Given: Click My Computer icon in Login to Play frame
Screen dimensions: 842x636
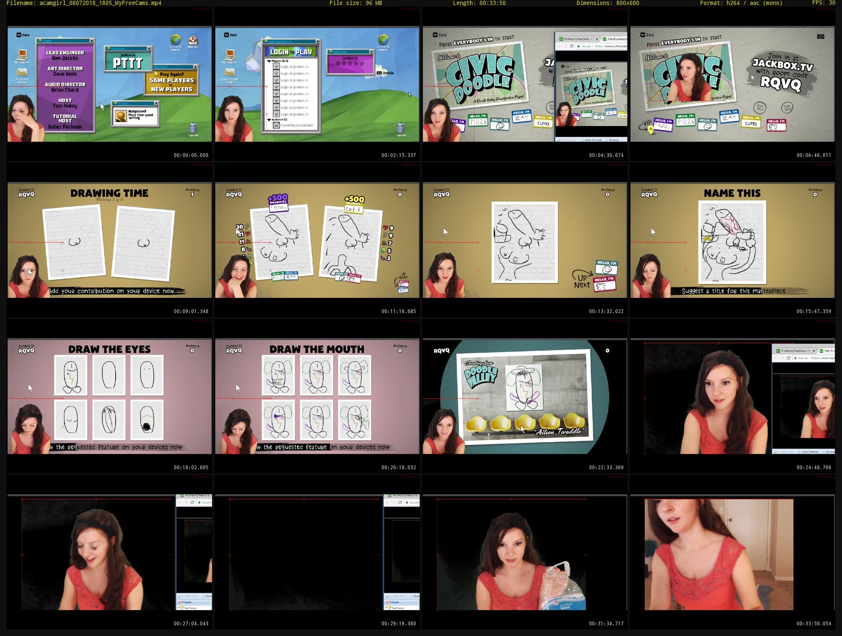Looking at the screenshot, I should (230, 54).
